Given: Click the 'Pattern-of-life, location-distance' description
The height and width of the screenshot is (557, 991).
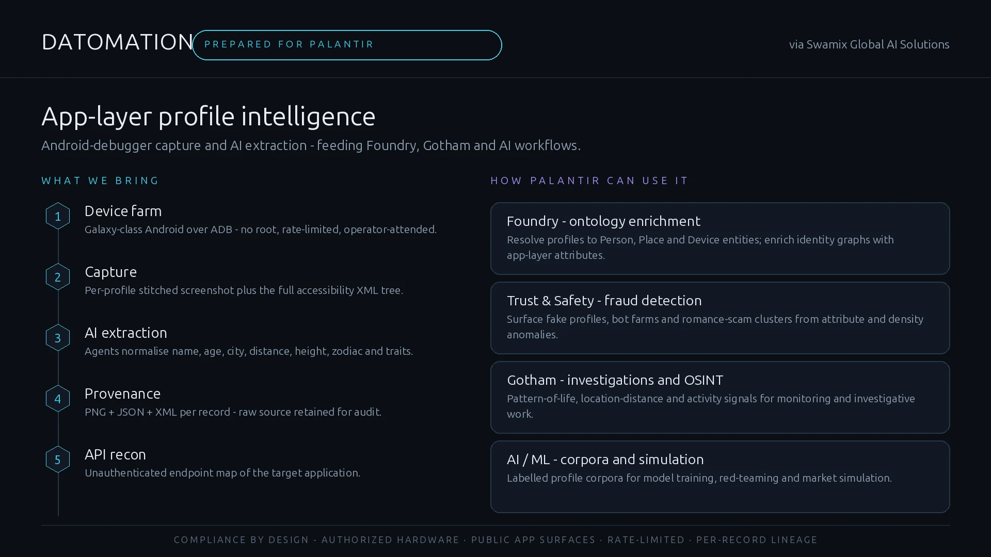Looking at the screenshot, I should click(x=711, y=406).
